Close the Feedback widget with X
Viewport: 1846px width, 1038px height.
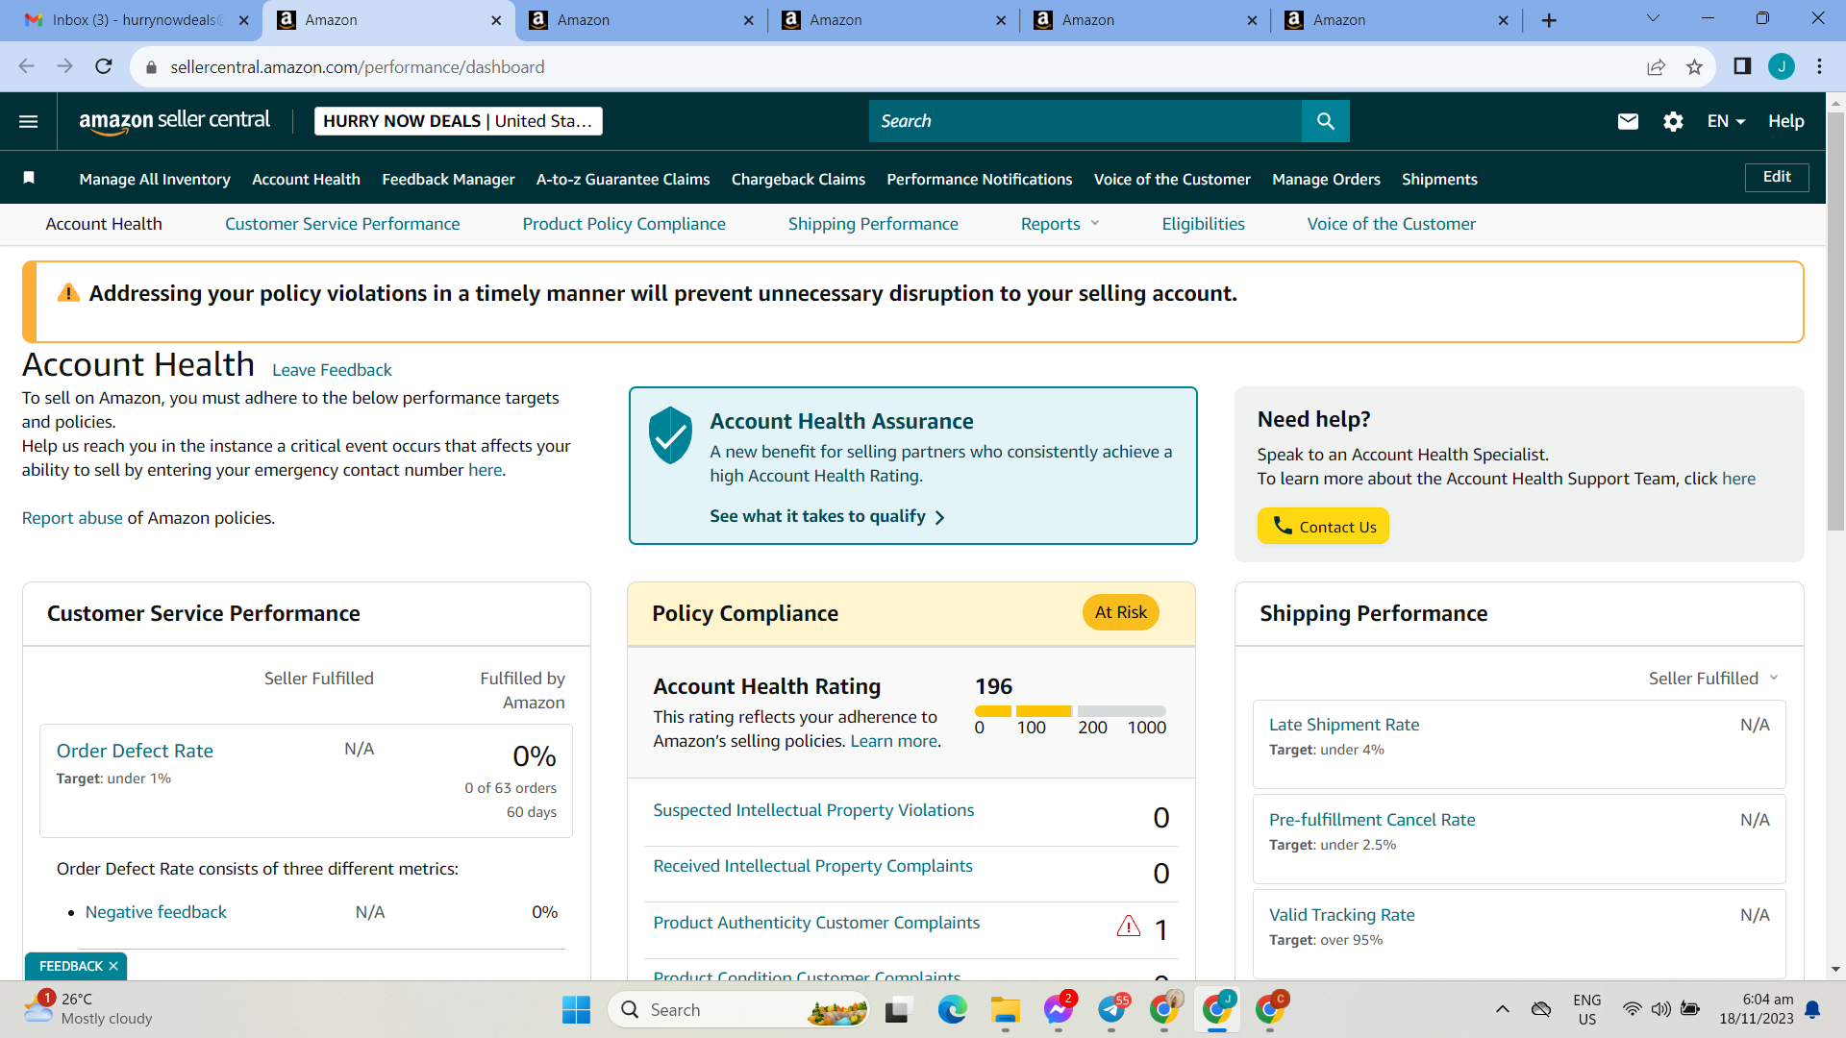112,966
